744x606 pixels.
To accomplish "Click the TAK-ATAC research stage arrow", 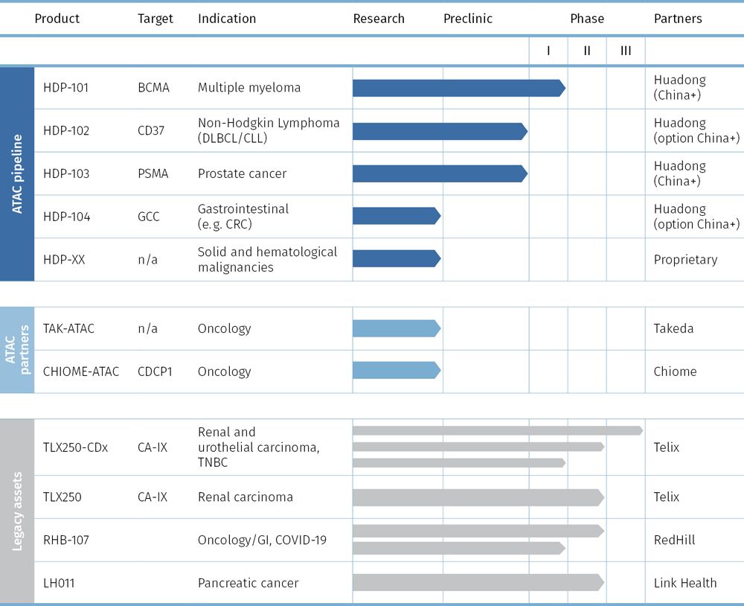I will [394, 328].
